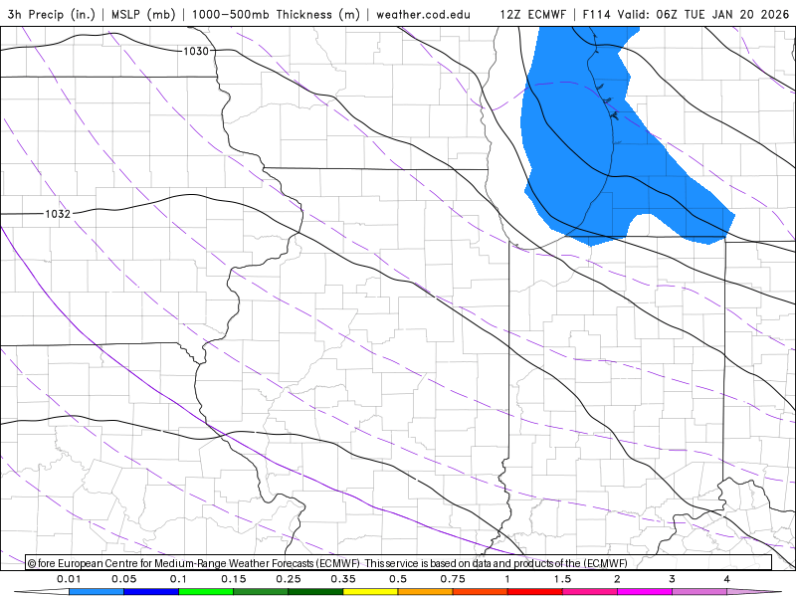
Task: Click the legend value 2
Action: pyautogui.click(x=617, y=579)
